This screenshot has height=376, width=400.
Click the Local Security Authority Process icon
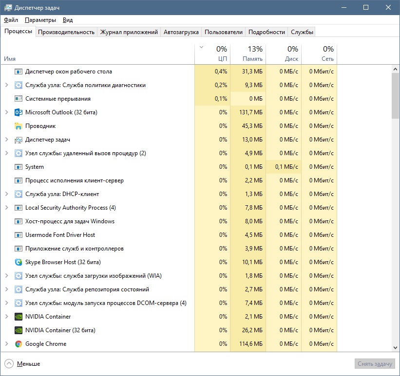[19, 208]
